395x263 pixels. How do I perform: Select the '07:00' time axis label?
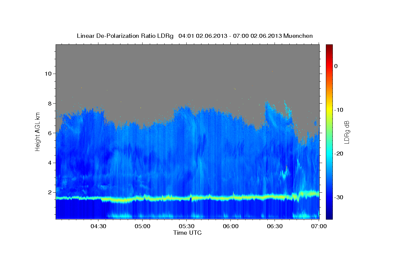[x=319, y=226]
